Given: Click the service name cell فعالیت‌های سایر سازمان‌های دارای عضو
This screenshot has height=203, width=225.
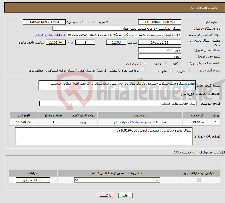Looking at the screenshot, I should pos(140,122).
